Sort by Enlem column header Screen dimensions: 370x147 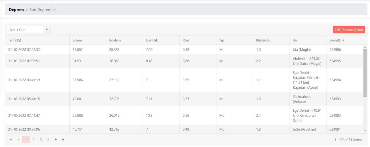coord(77,40)
